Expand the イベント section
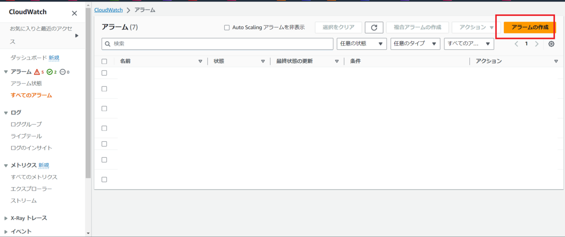 [x=6, y=231]
